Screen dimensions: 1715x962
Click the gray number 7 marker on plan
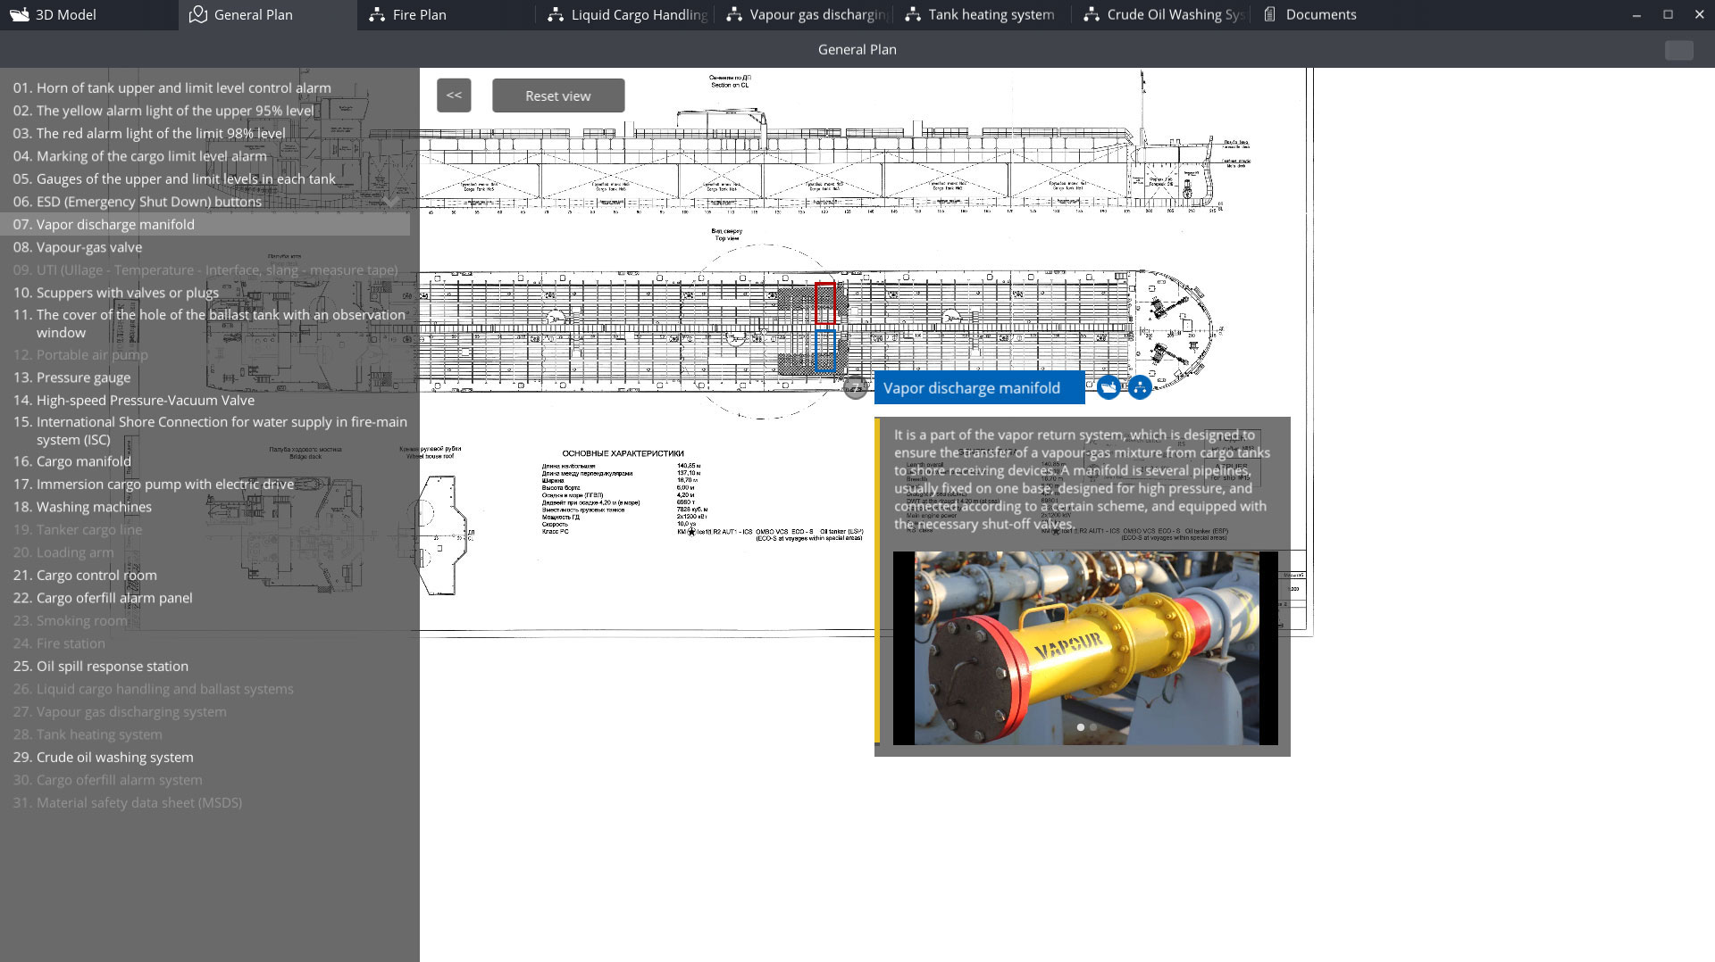point(855,388)
